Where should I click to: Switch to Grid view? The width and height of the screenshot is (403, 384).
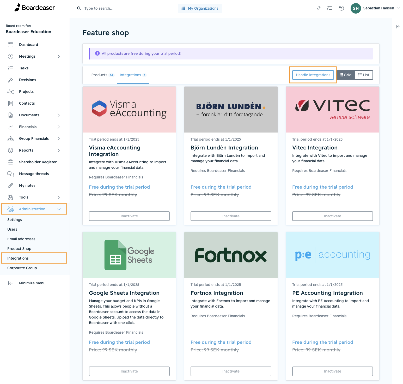tap(346, 75)
